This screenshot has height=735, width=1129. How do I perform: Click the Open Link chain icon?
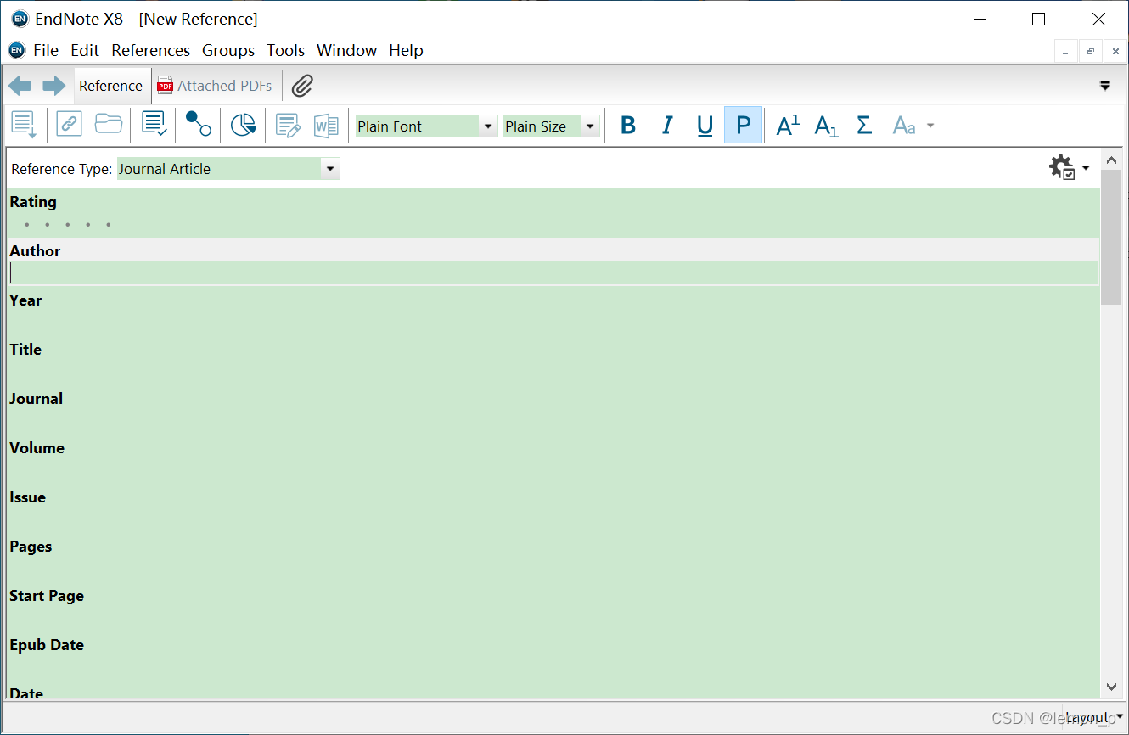point(69,125)
